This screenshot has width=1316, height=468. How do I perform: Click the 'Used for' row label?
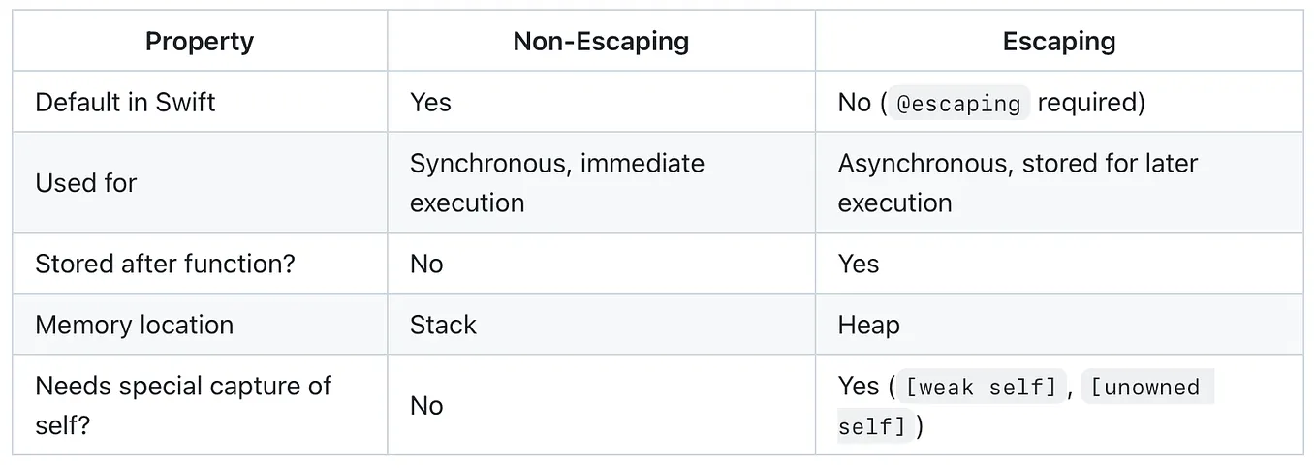[86, 182]
